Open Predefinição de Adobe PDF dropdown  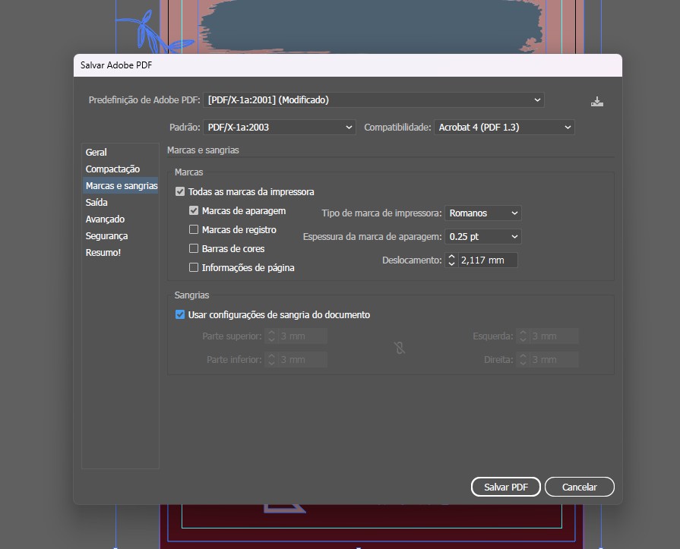pyautogui.click(x=373, y=100)
